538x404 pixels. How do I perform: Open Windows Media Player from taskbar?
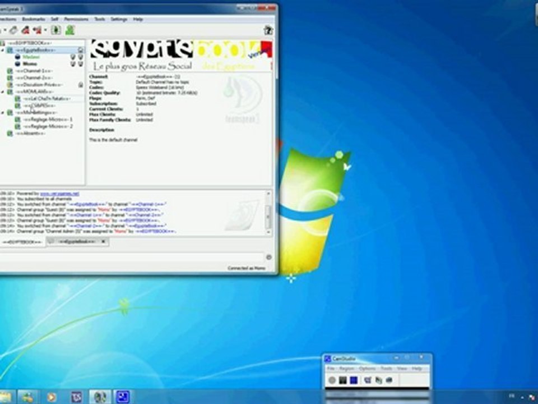tap(52, 397)
